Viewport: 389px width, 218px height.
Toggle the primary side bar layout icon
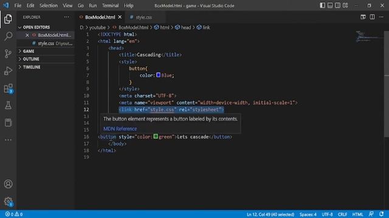(x=322, y=5)
